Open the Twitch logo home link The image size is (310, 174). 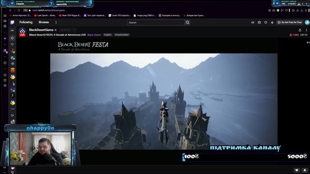coord(12,22)
